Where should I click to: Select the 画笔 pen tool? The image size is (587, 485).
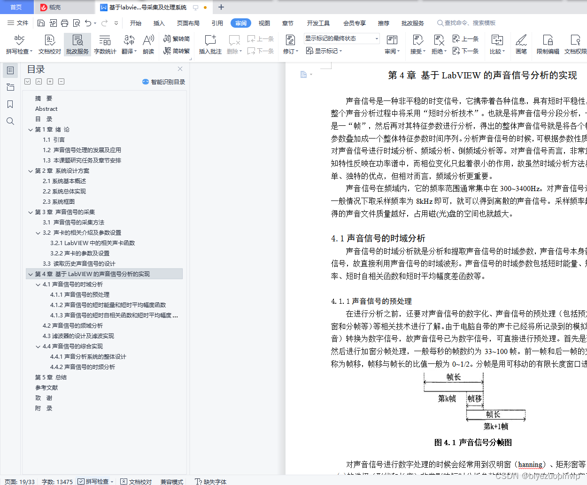tap(521, 45)
